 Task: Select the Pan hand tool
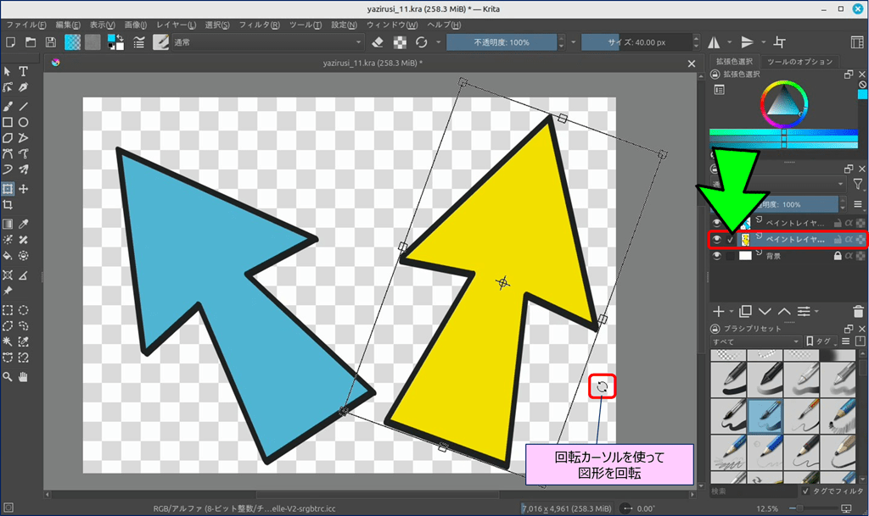click(24, 375)
